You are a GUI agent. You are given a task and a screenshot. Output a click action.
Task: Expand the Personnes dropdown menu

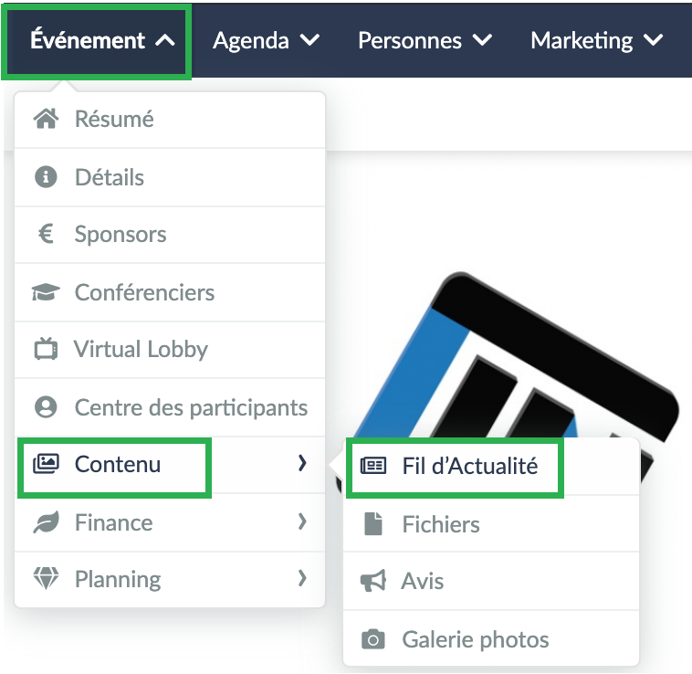(425, 40)
